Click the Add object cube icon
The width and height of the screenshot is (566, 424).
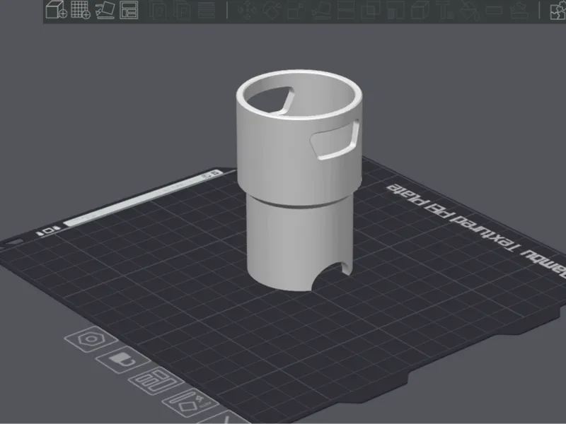pos(57,10)
